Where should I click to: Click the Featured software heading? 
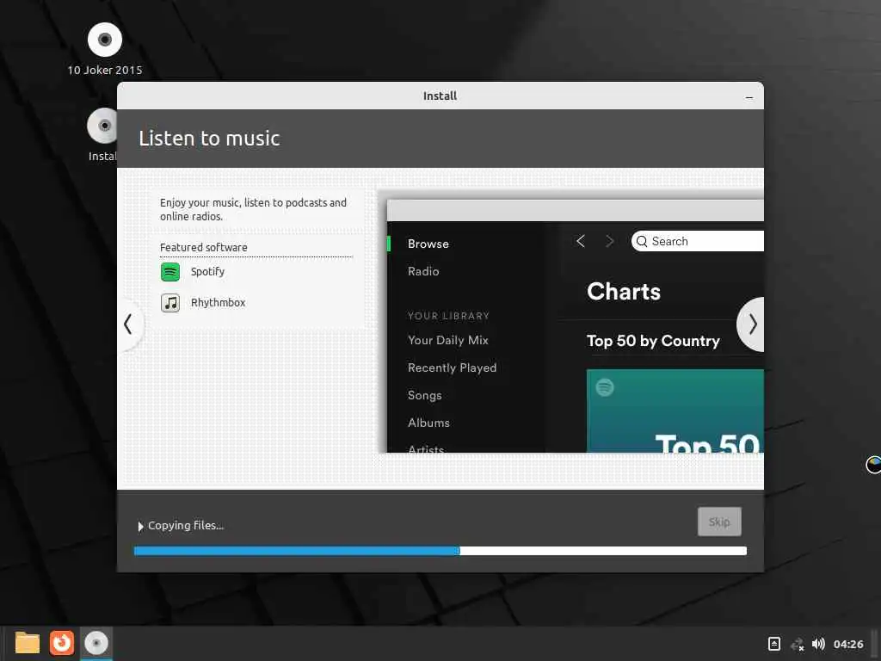tap(203, 247)
